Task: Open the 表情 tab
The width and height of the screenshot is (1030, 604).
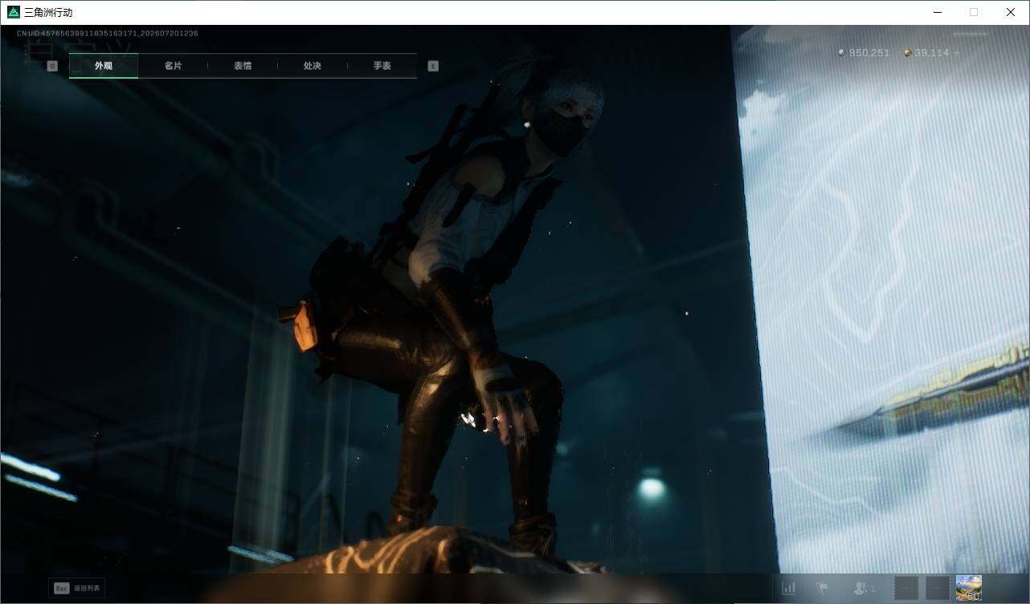Action: click(243, 66)
